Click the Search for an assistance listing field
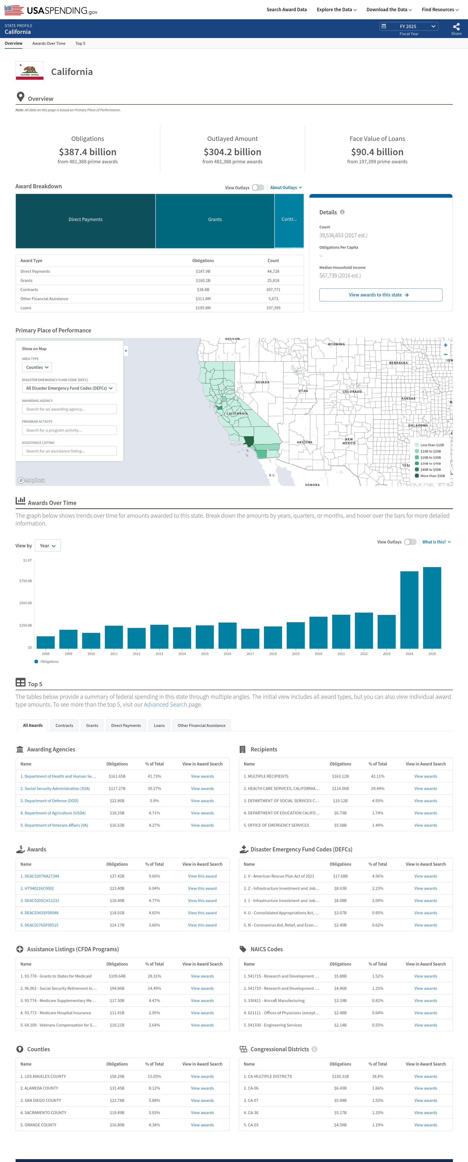Viewport: 468px width, 1162px height. coord(69,451)
